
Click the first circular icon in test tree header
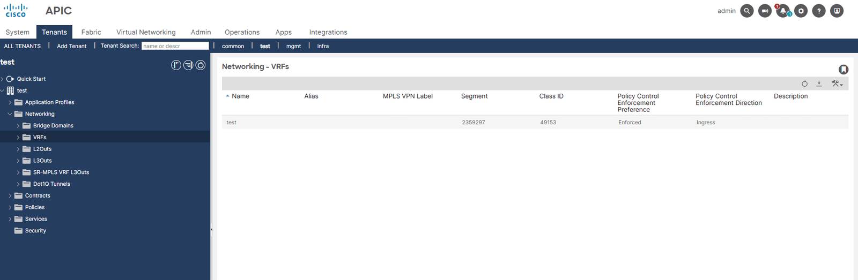click(176, 65)
